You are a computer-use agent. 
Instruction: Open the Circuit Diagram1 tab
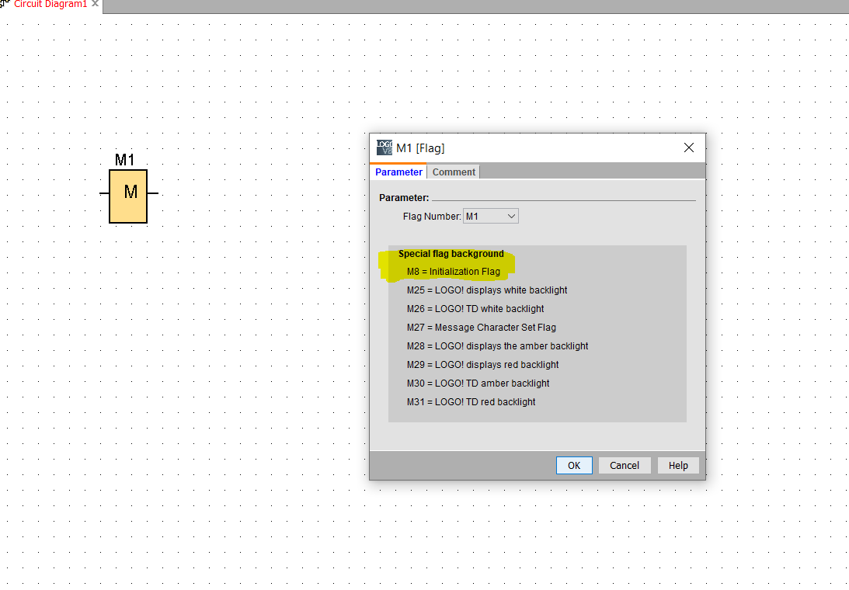[50, 5]
